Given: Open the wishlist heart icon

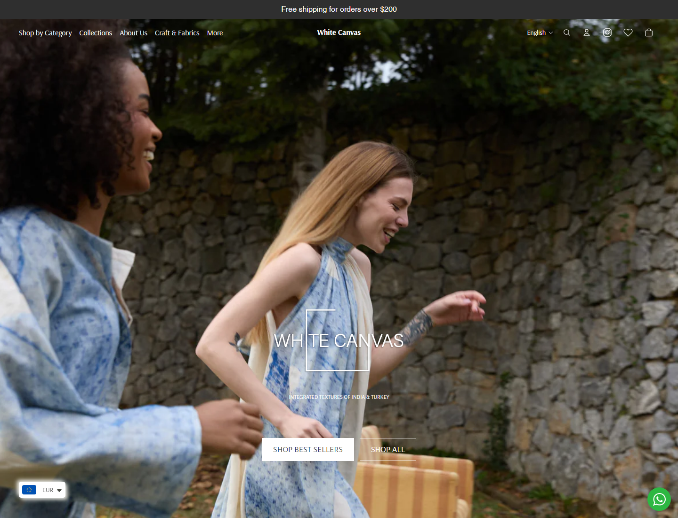Looking at the screenshot, I should click(628, 32).
